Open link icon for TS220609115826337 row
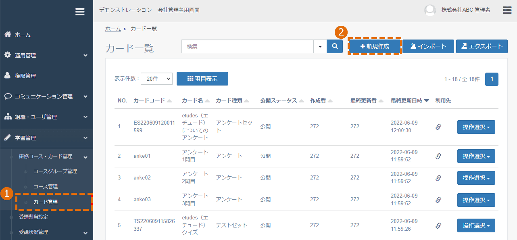The width and height of the screenshot is (517, 240). (438, 225)
